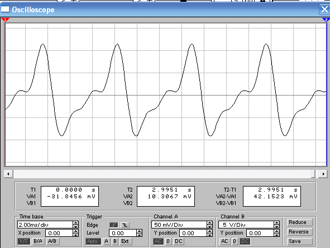
Task: Decrease time base 2.00ms/div with down arrow
Action: pos(76,227)
